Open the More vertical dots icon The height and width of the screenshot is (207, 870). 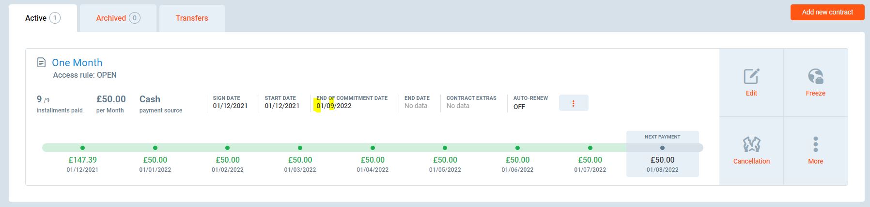(x=815, y=144)
